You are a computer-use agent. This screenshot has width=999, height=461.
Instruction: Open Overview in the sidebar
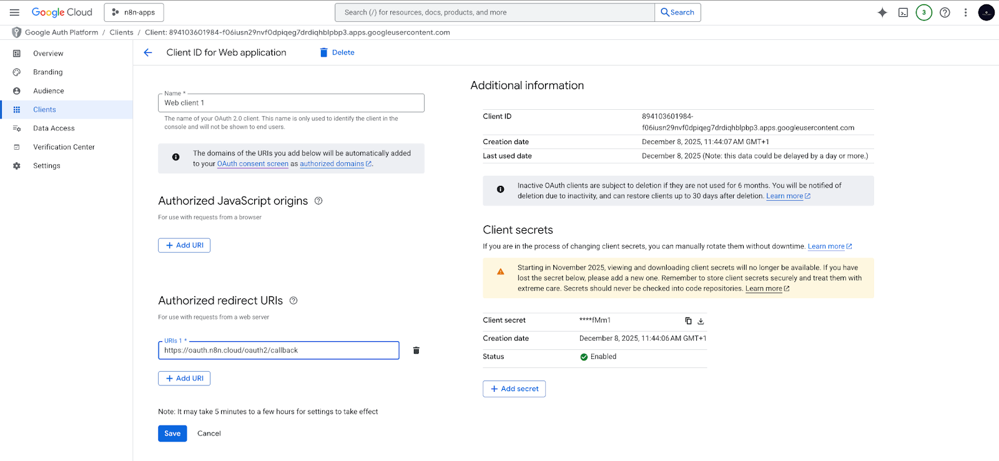tap(66, 54)
